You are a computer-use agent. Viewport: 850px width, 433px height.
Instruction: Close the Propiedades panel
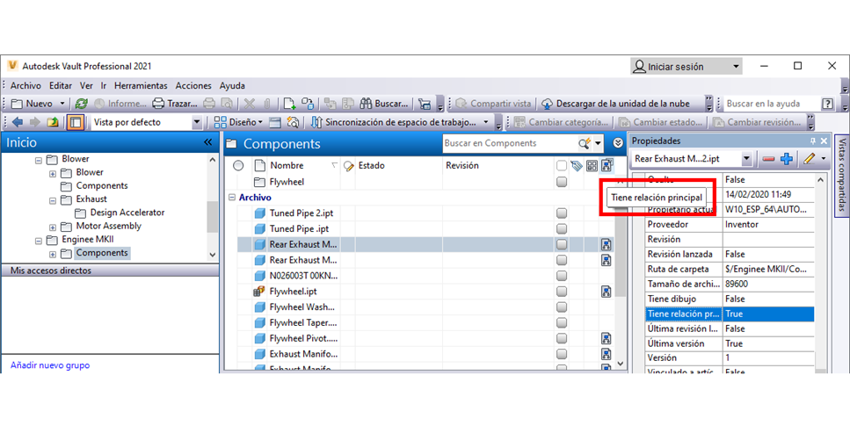(824, 141)
